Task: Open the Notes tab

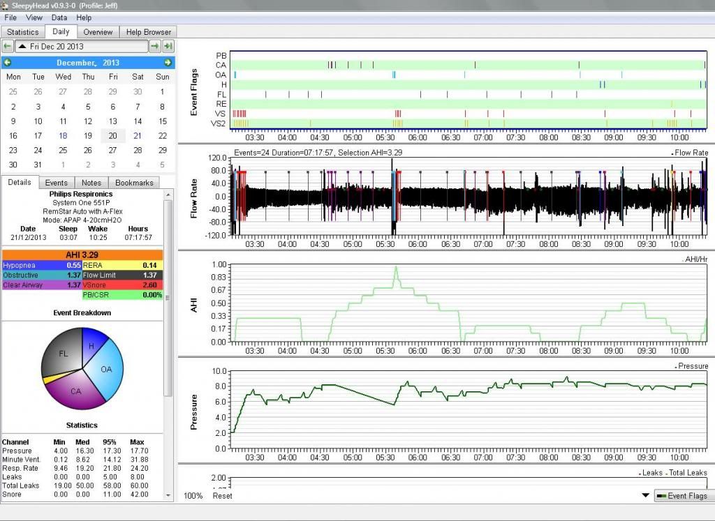Action: click(x=91, y=183)
